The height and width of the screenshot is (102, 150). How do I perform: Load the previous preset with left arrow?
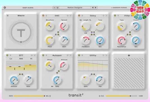click(93, 8)
